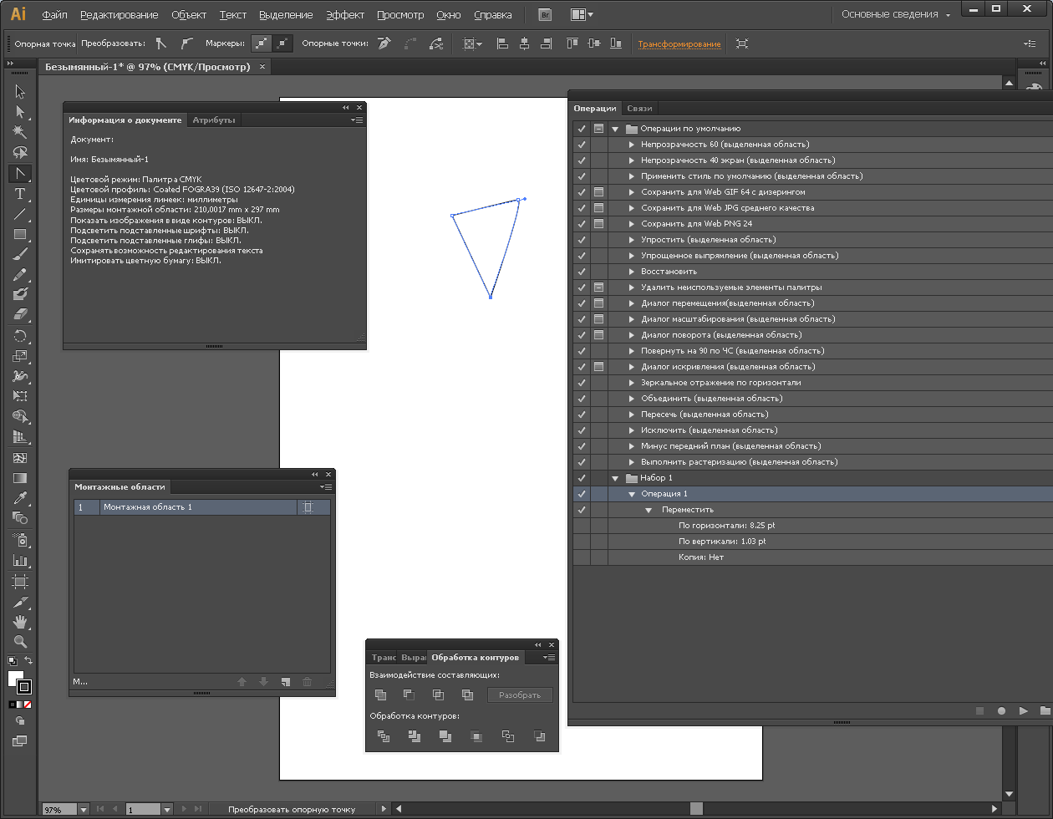Image resolution: width=1053 pixels, height=819 pixels.
Task: Select the Pencil tool
Action: pos(20,274)
